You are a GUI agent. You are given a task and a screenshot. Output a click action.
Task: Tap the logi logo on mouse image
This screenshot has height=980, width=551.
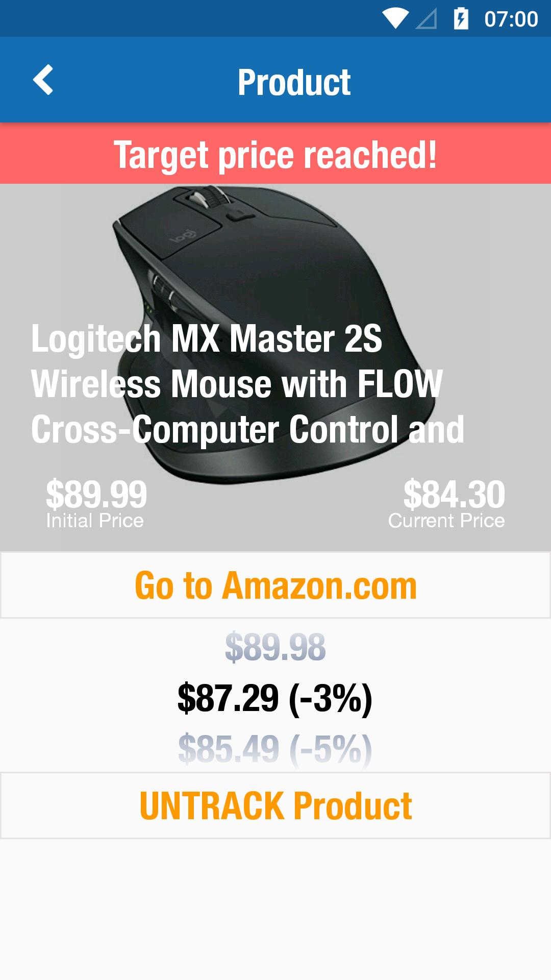pyautogui.click(x=183, y=239)
